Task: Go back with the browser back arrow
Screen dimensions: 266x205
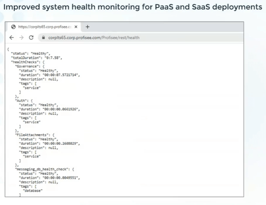Action: (x=12, y=37)
